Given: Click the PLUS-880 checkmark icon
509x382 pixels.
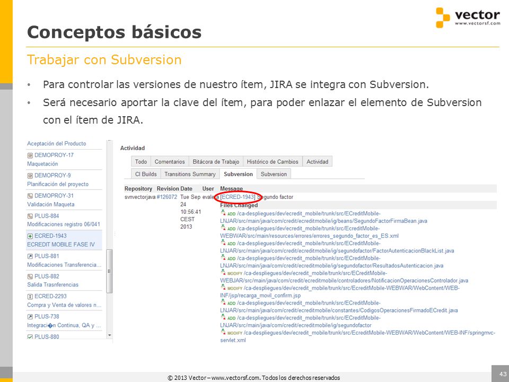Looking at the screenshot, I should [x=30, y=337].
